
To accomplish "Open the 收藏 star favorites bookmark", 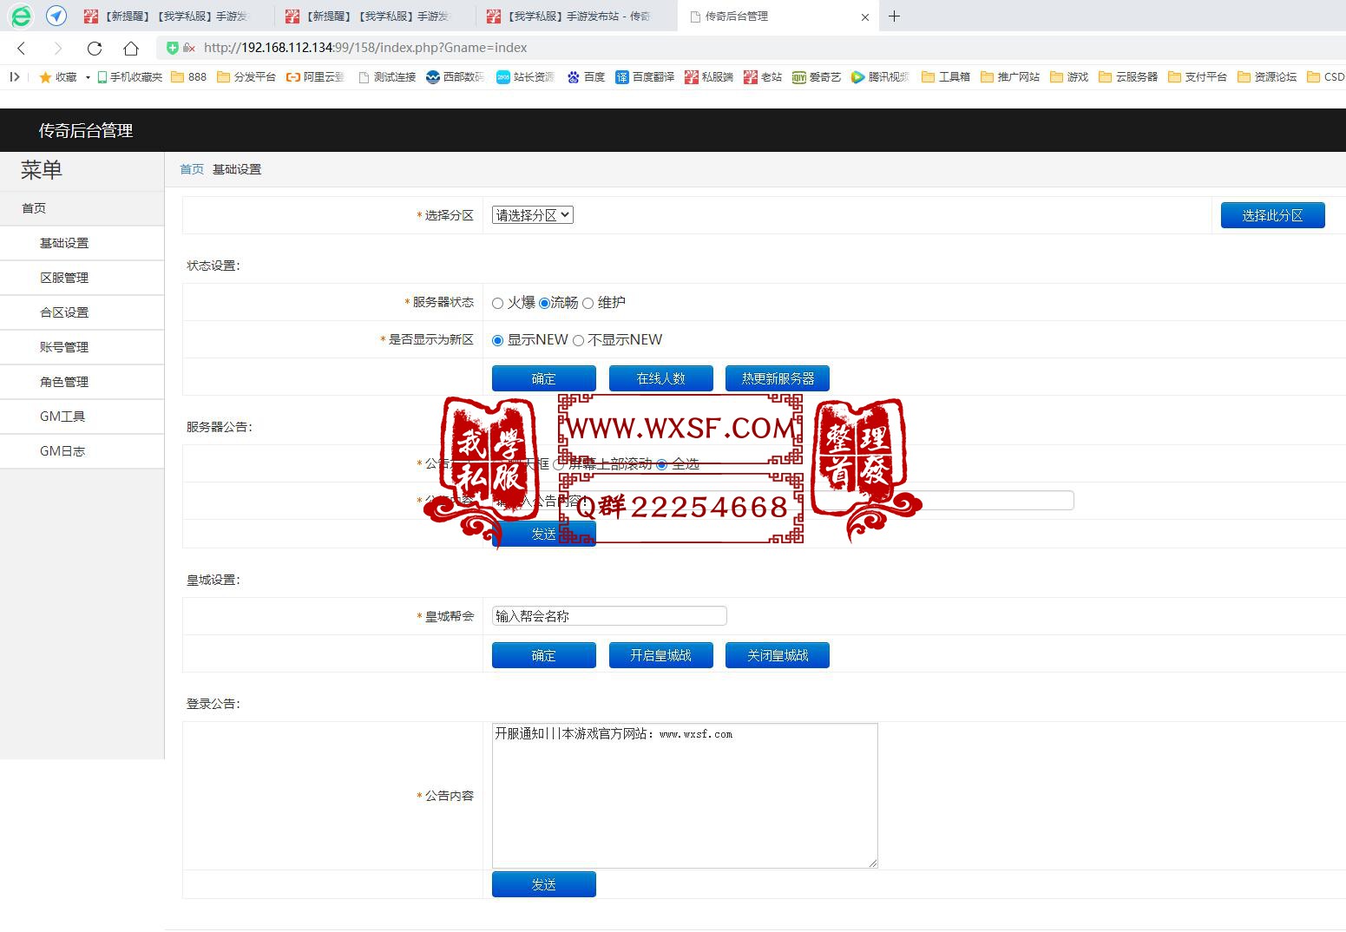I will (58, 76).
